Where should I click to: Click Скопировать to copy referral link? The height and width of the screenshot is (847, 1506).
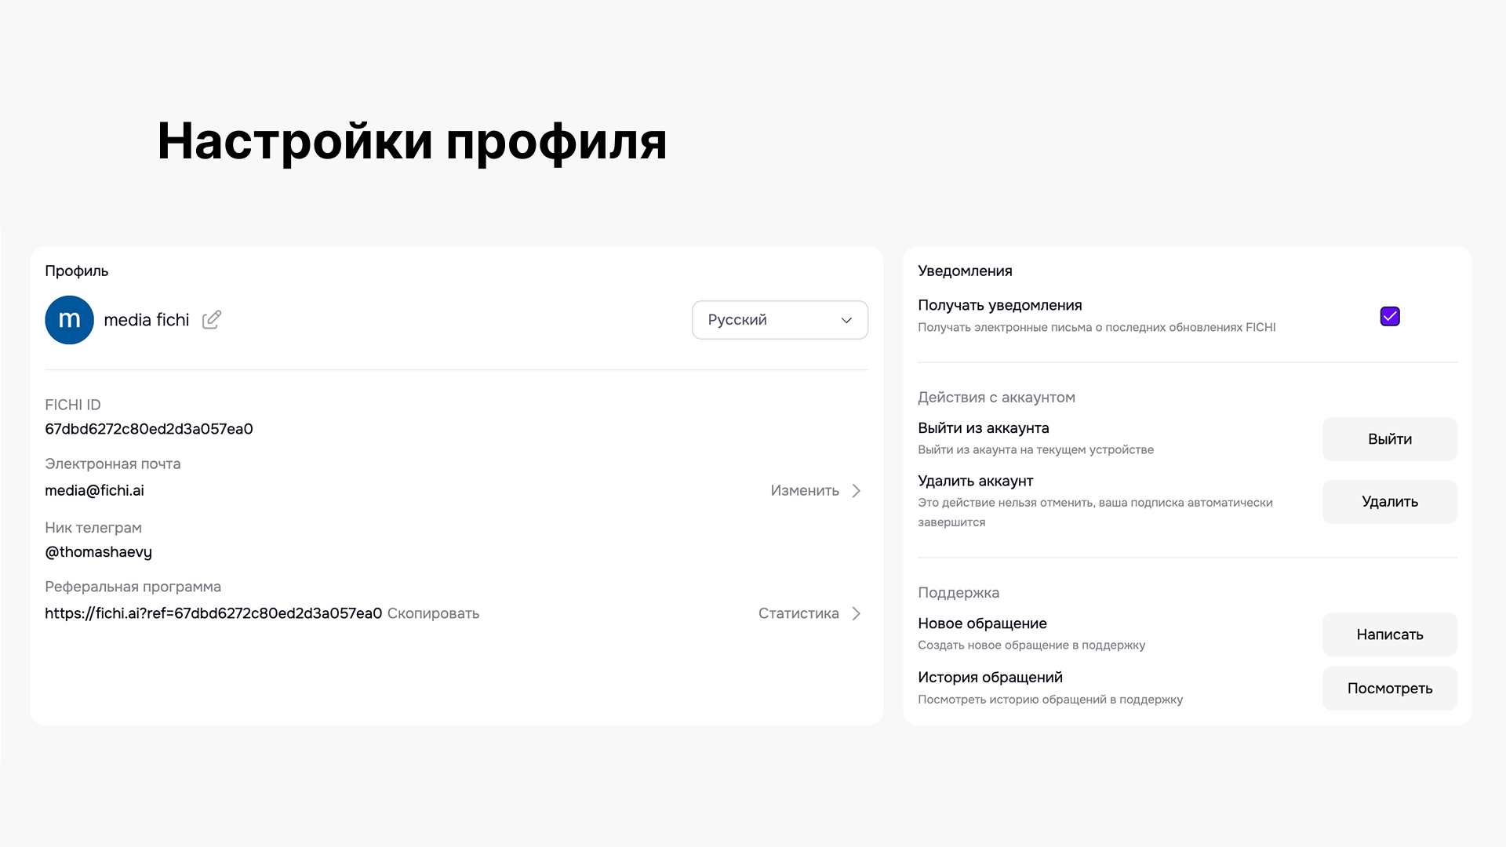[433, 613]
